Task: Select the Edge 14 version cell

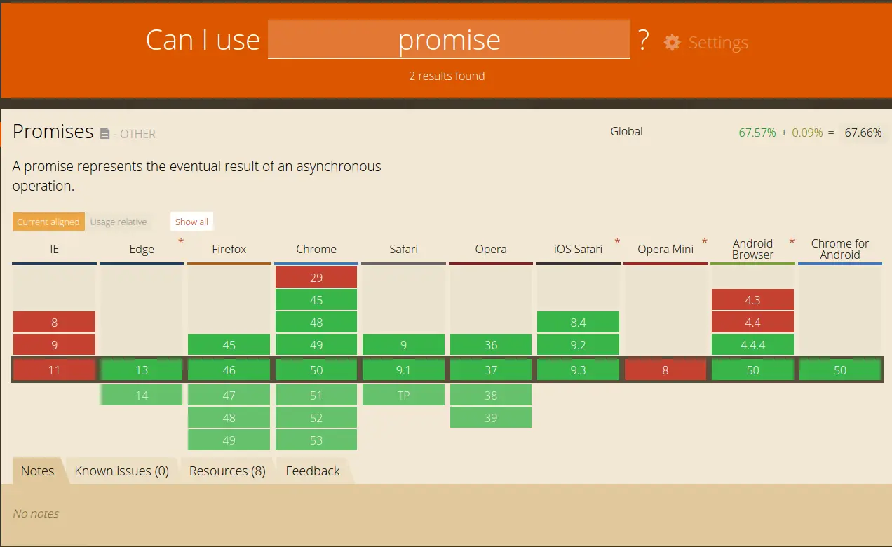Action: (x=142, y=396)
